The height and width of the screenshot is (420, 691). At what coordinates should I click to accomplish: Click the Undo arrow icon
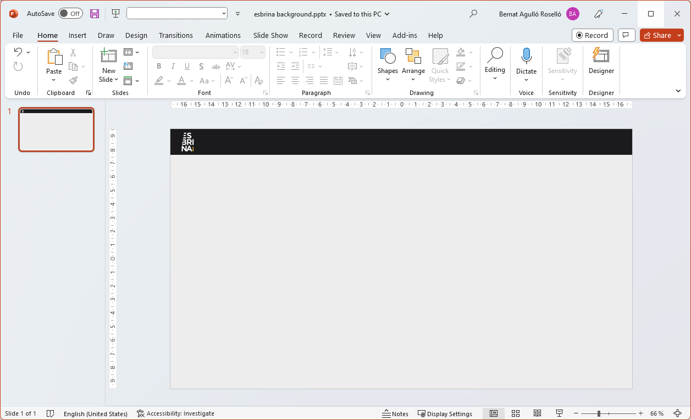pos(18,52)
